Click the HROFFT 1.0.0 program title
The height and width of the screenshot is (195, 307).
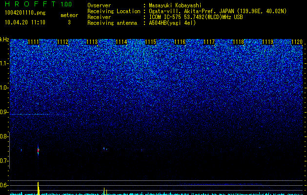38,4
